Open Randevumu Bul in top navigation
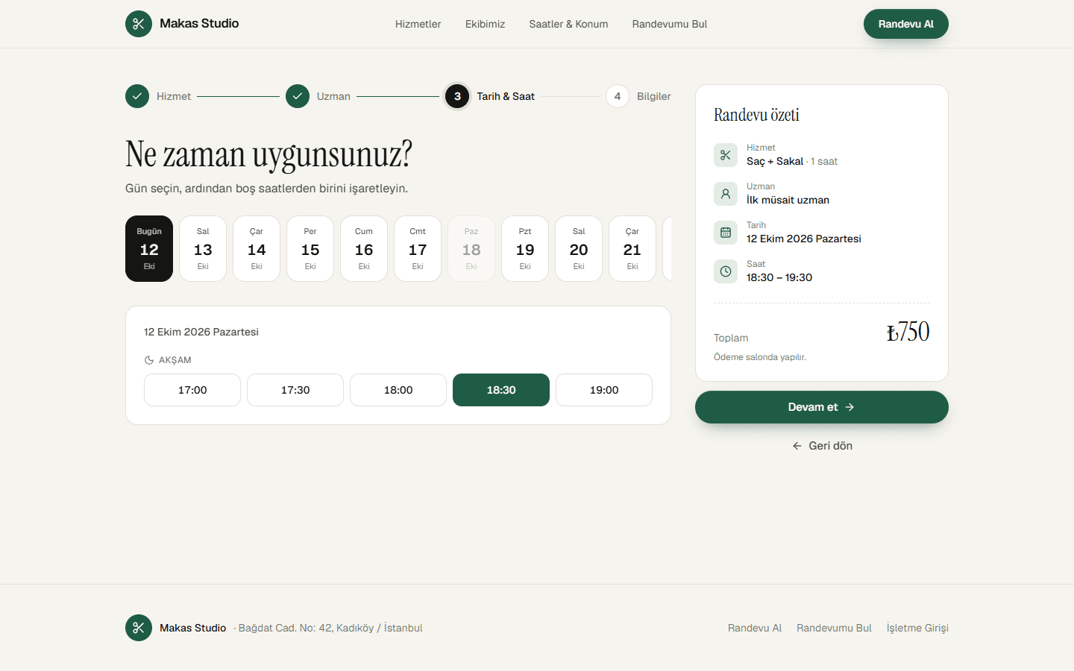1074x671 pixels. click(670, 24)
